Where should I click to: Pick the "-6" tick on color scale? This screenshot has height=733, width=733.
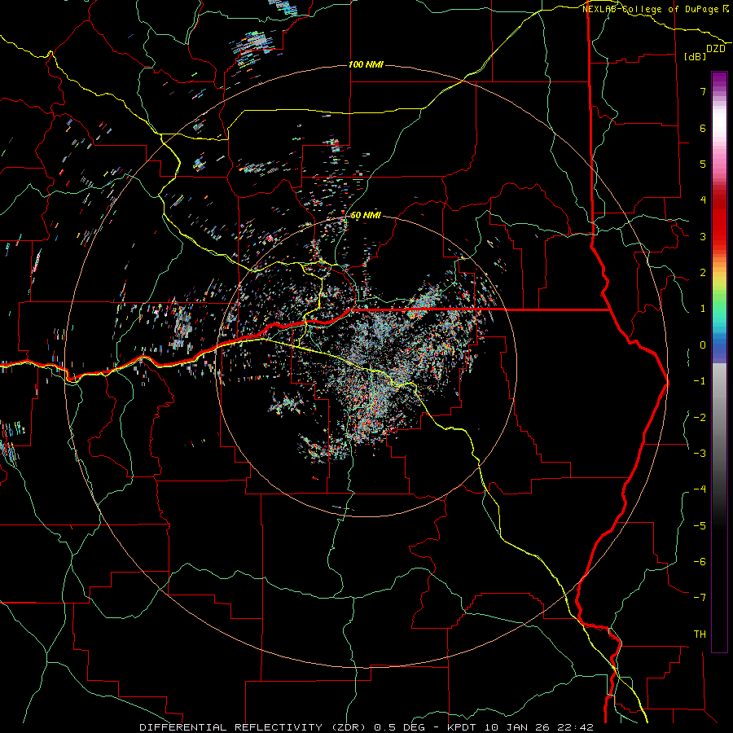tap(700, 562)
